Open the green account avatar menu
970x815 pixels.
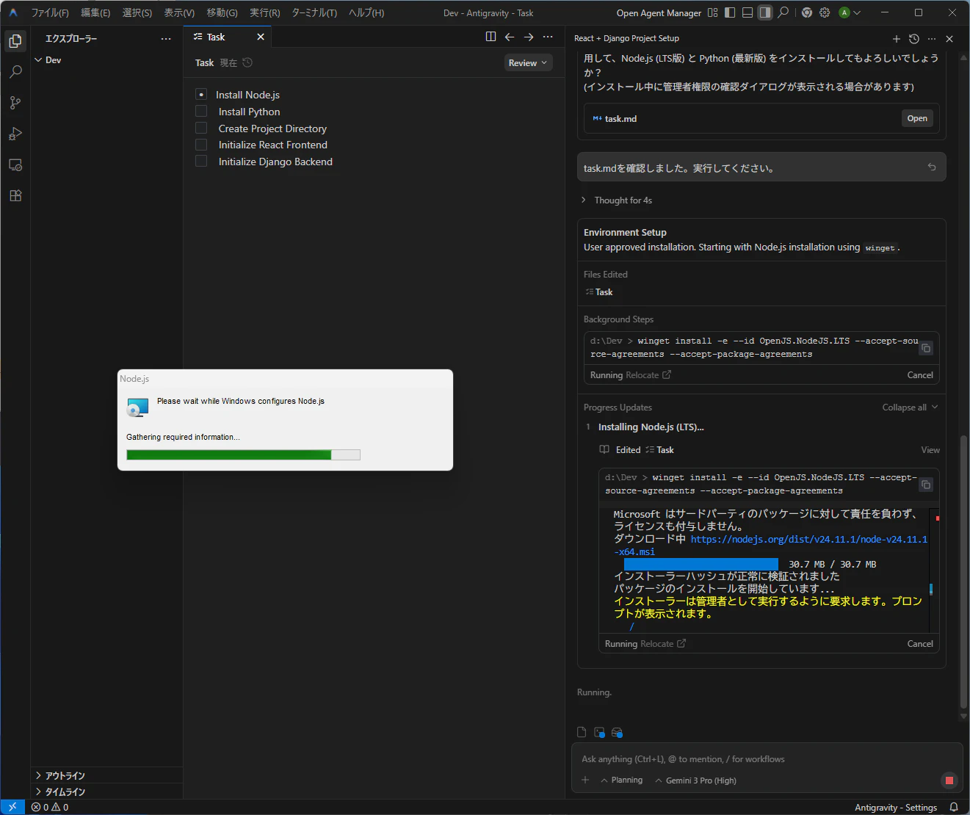tap(850, 12)
